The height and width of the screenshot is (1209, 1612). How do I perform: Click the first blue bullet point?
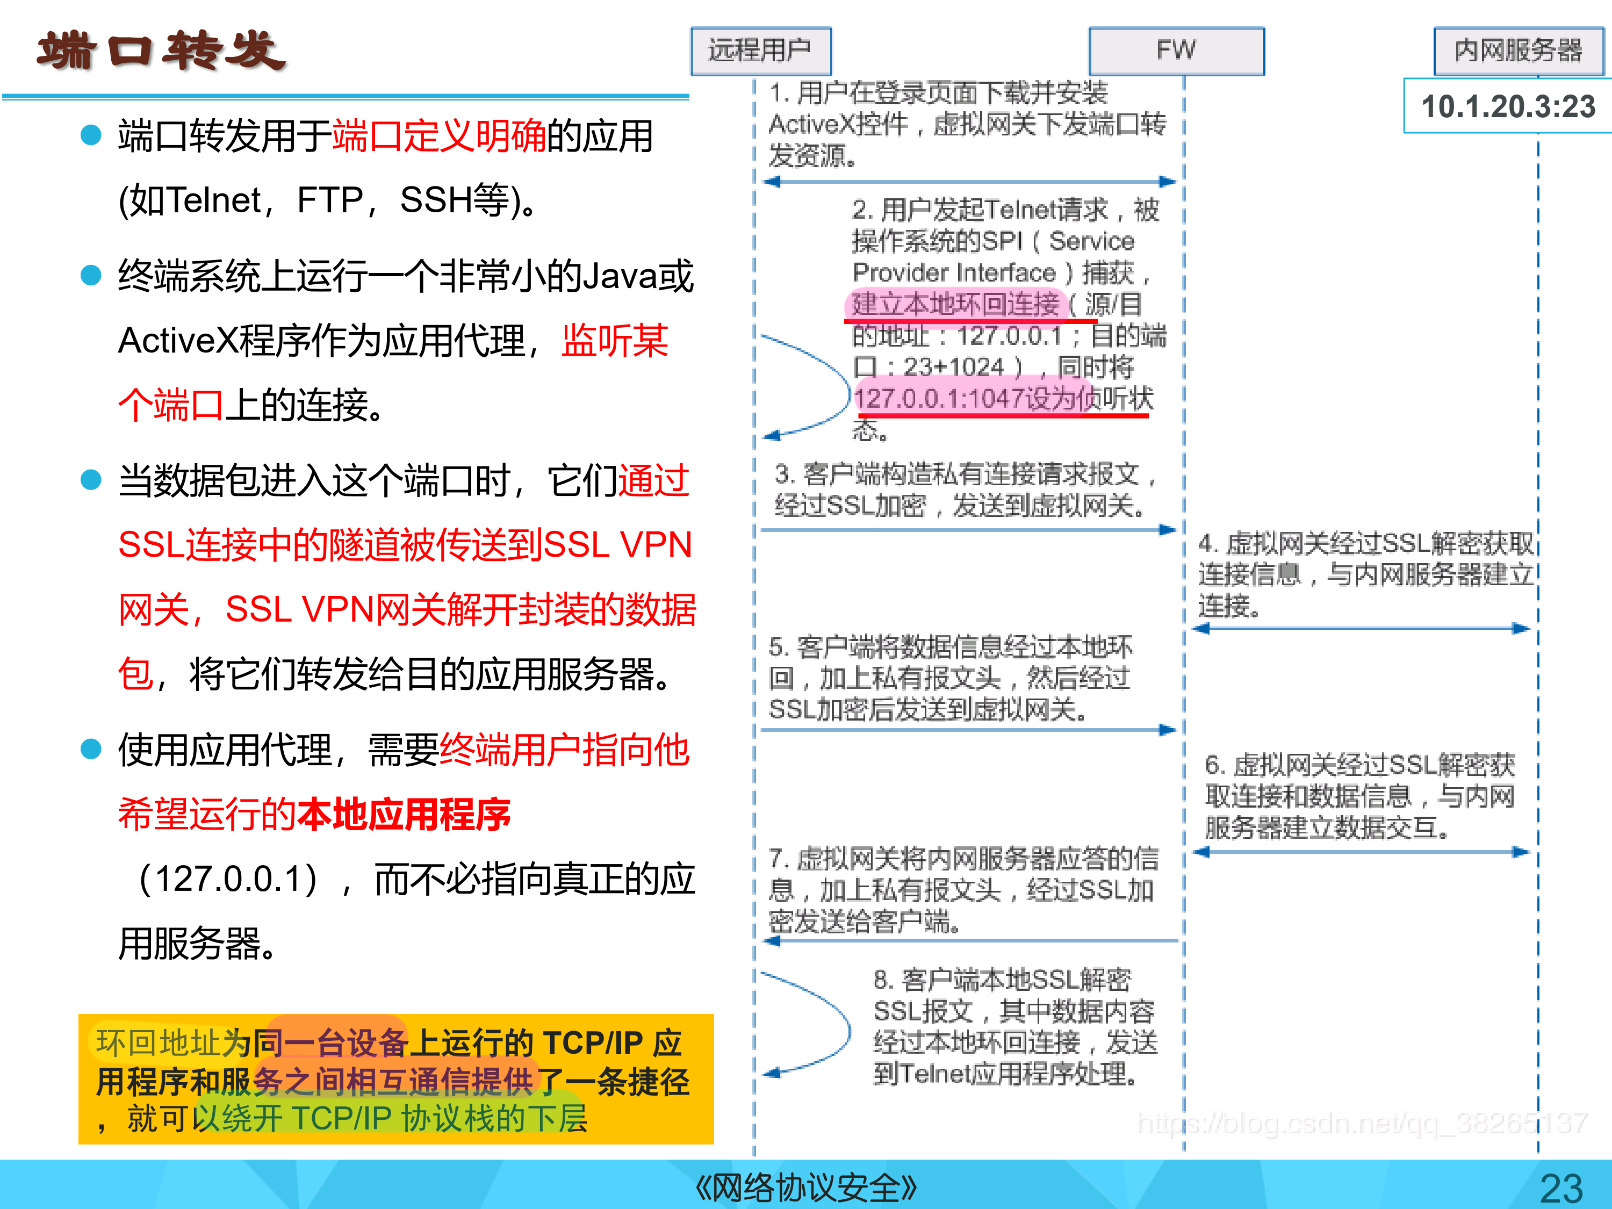point(90,135)
